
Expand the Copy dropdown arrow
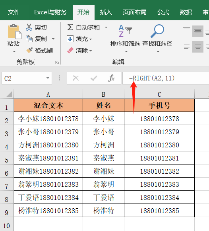(x=53, y=39)
